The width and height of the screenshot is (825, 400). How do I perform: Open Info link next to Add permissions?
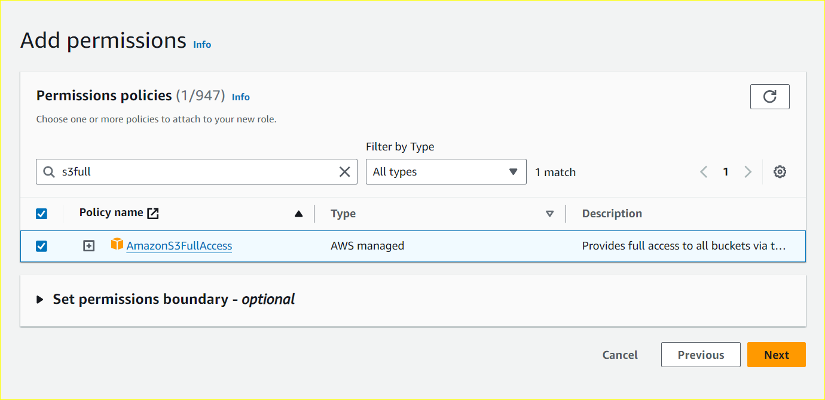[x=201, y=44]
